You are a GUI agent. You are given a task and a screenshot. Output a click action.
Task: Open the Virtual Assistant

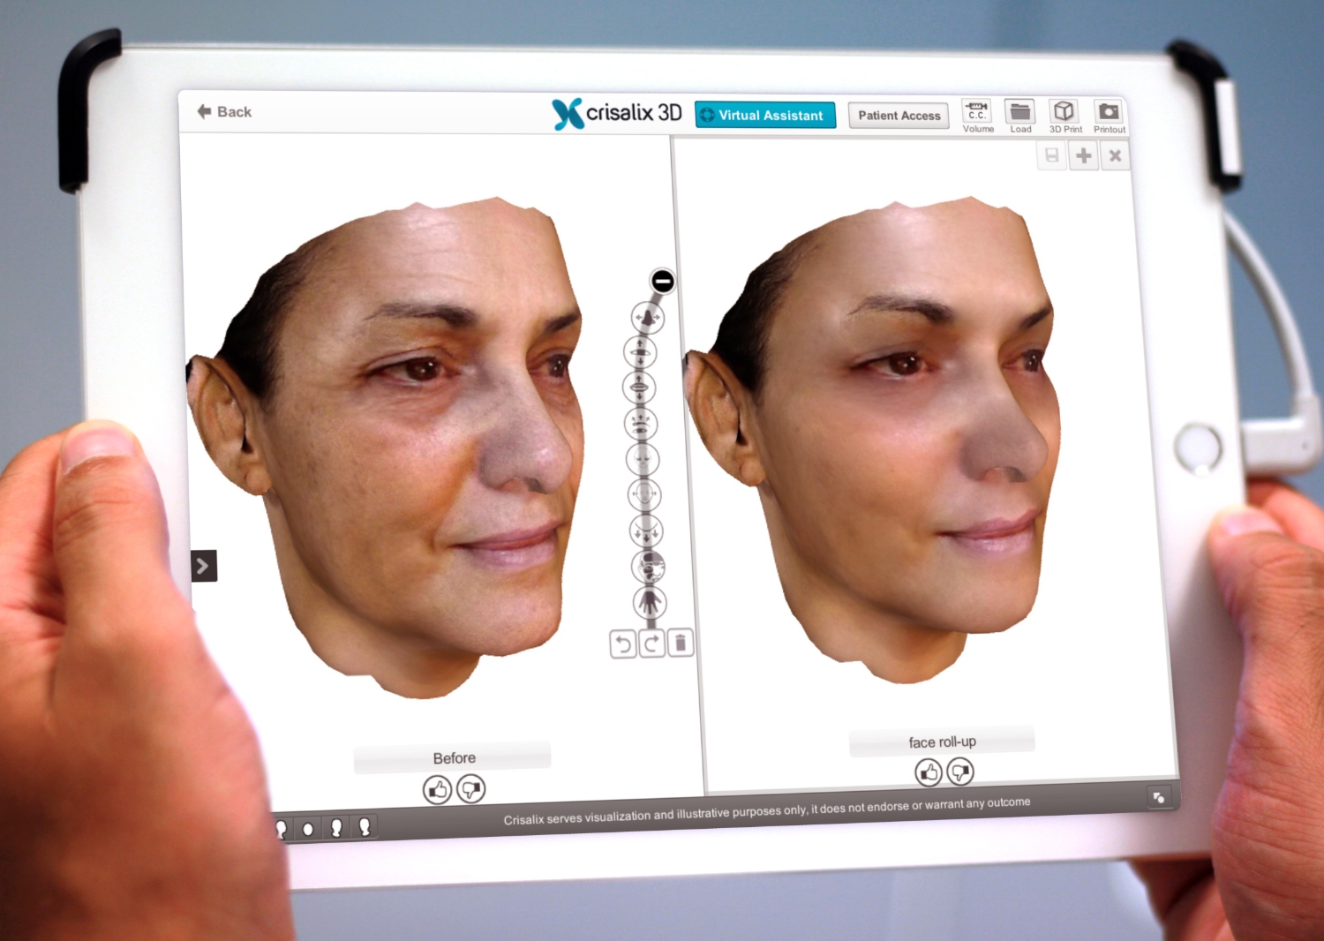pos(764,116)
